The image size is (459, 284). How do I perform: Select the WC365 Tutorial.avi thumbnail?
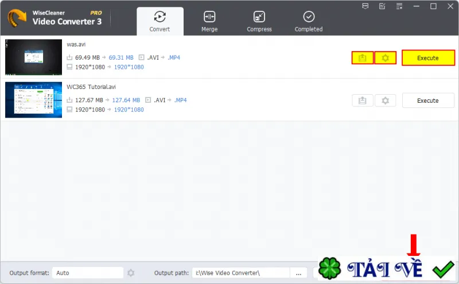tap(34, 100)
